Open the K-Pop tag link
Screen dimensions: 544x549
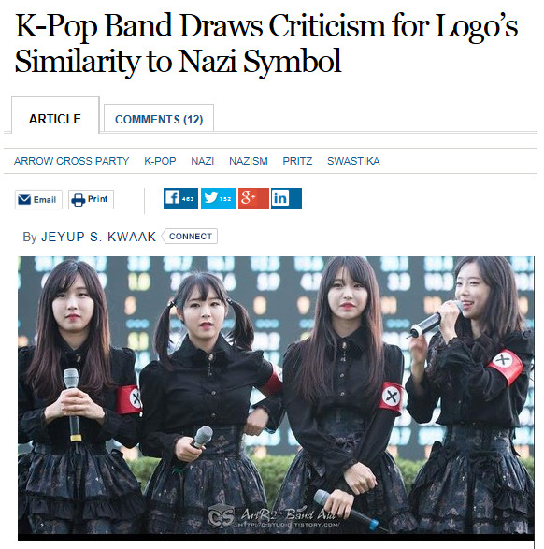(160, 161)
